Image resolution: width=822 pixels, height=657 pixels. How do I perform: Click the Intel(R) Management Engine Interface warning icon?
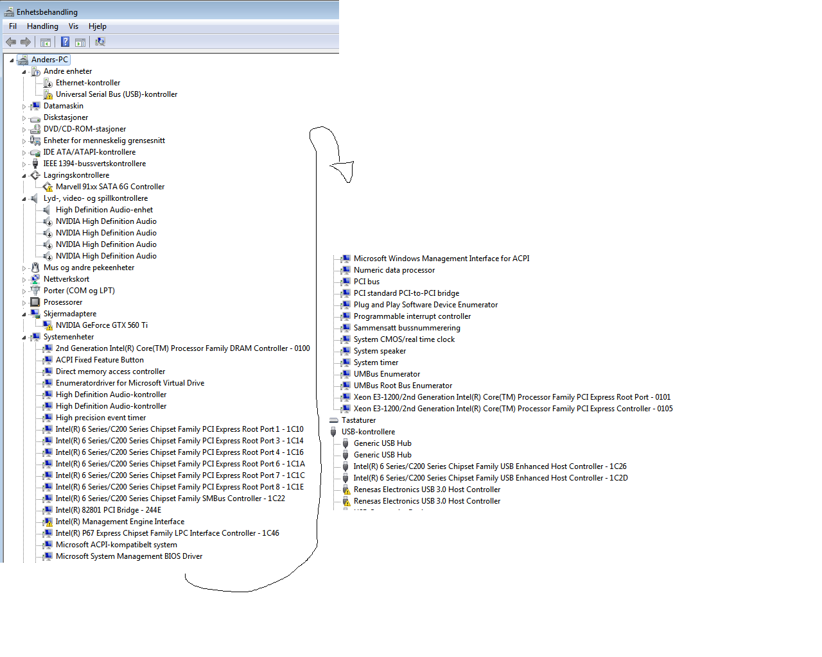click(48, 522)
